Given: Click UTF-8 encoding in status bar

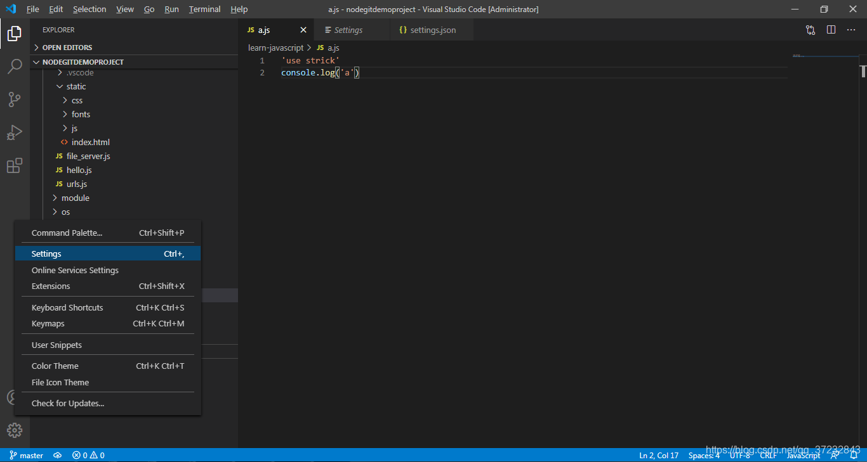Looking at the screenshot, I should click(x=739, y=455).
